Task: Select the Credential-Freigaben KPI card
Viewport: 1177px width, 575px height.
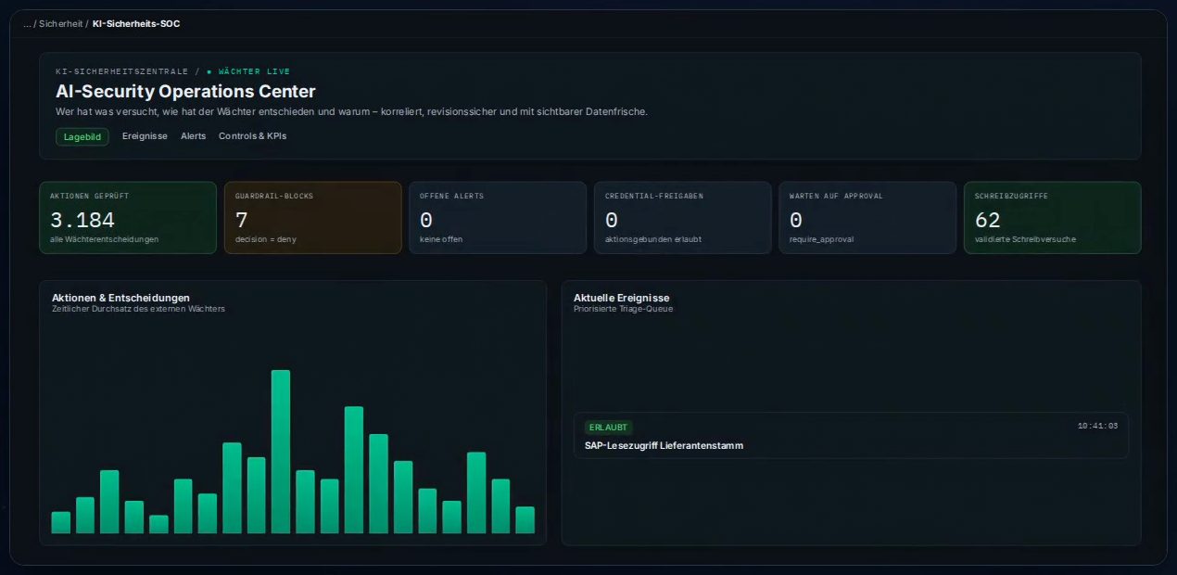Action: point(682,218)
